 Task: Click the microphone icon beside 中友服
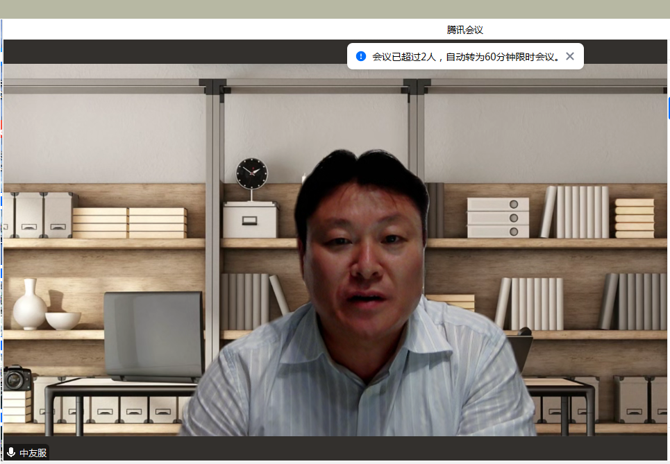(10, 453)
